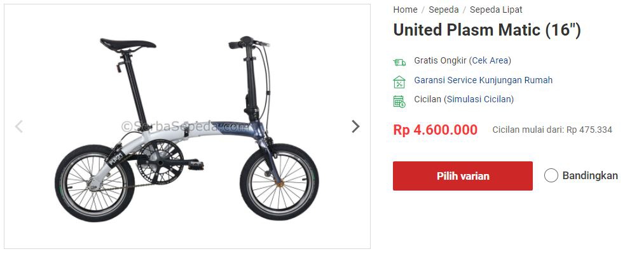Screen dimensions: 632x256
Task: Click the bike's front wheel in image
Action: point(279,182)
